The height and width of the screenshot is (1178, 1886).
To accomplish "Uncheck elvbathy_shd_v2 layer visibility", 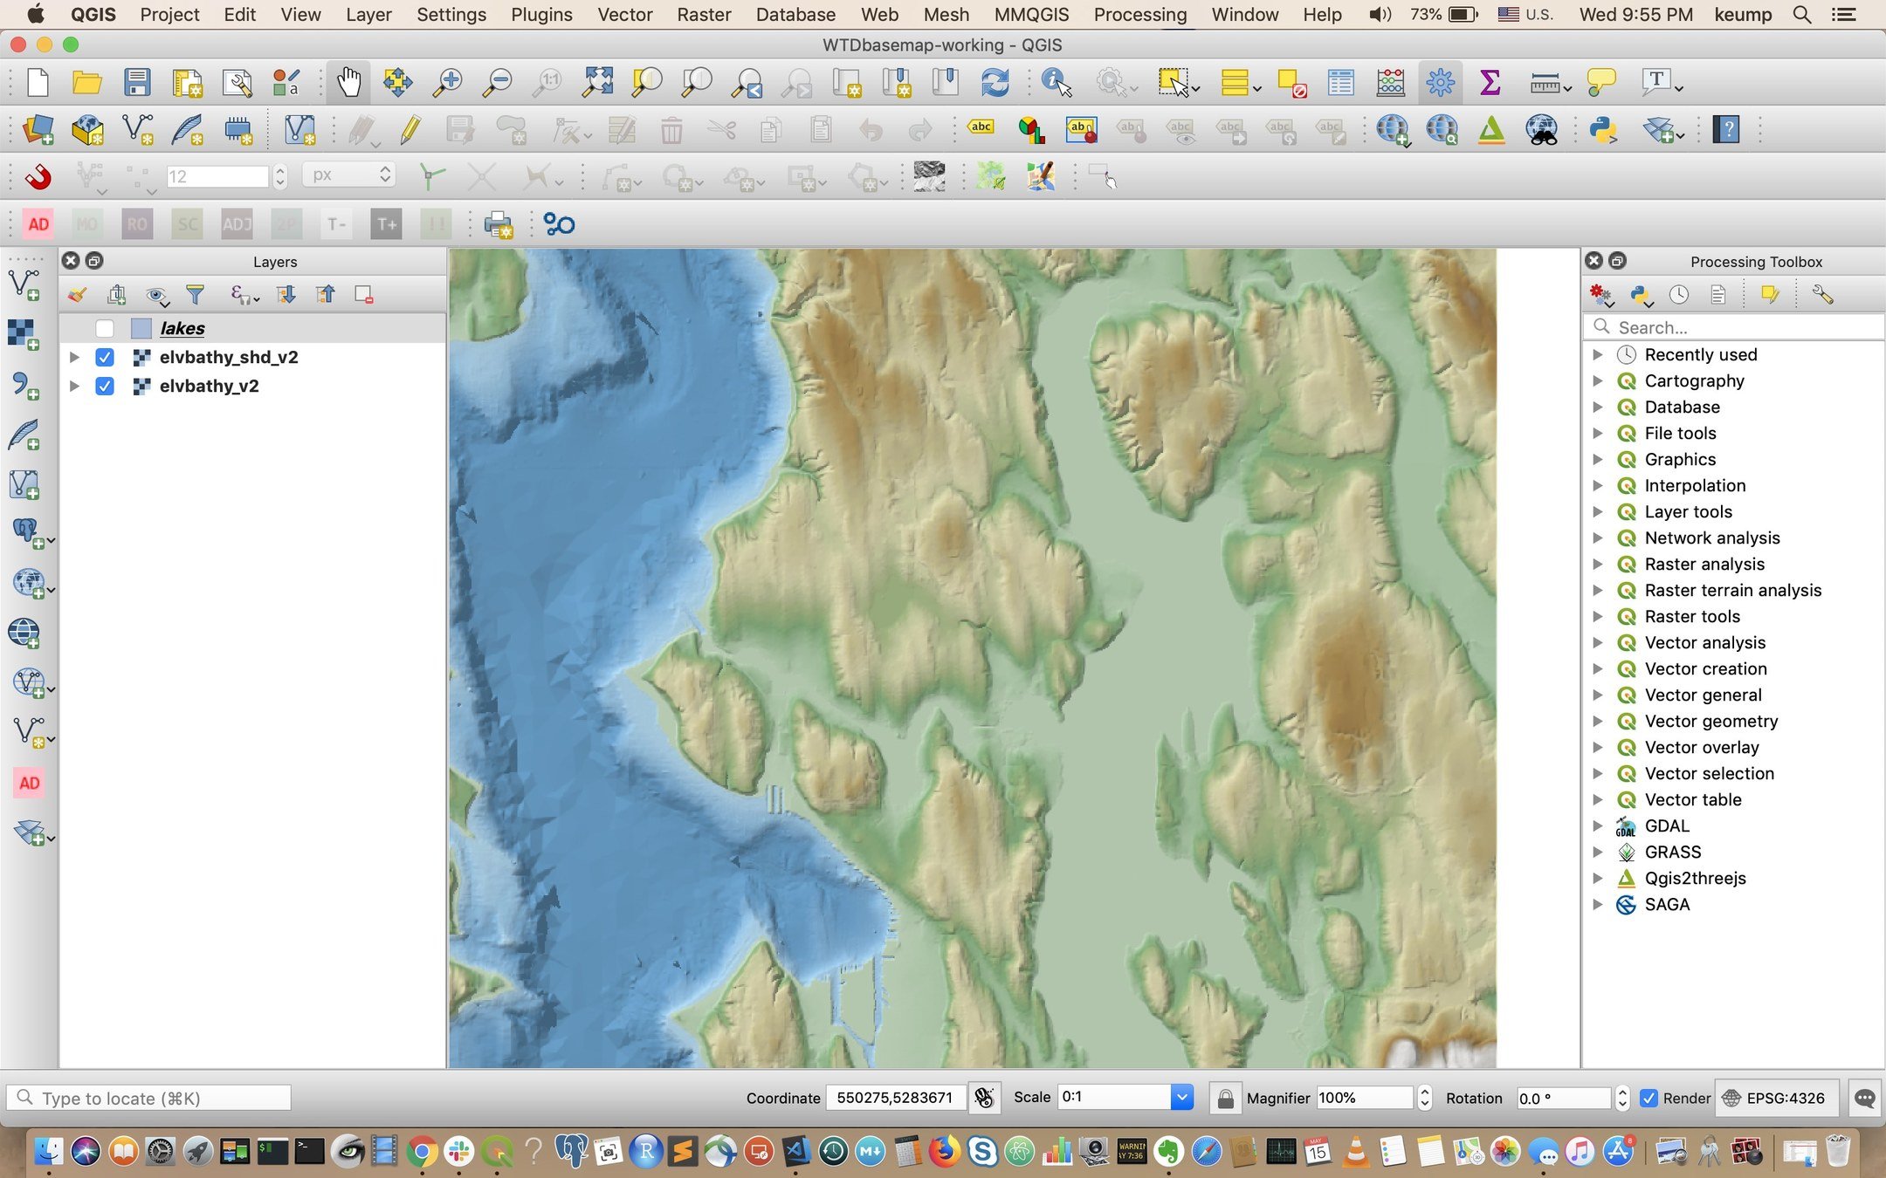I will pyautogui.click(x=105, y=358).
